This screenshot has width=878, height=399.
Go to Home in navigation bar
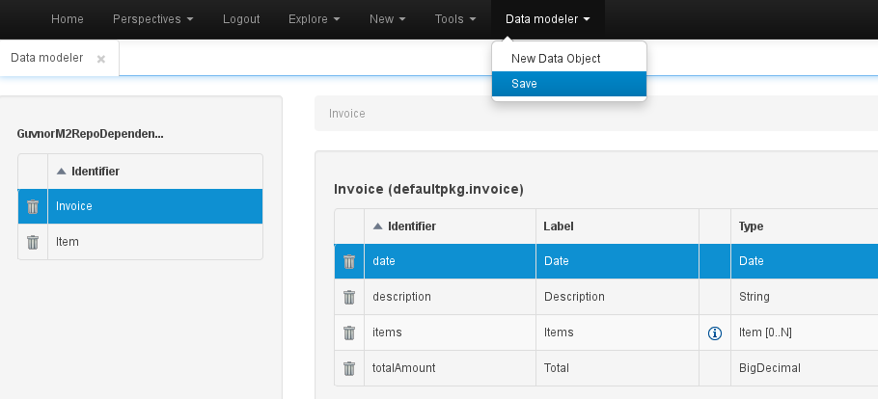click(67, 19)
